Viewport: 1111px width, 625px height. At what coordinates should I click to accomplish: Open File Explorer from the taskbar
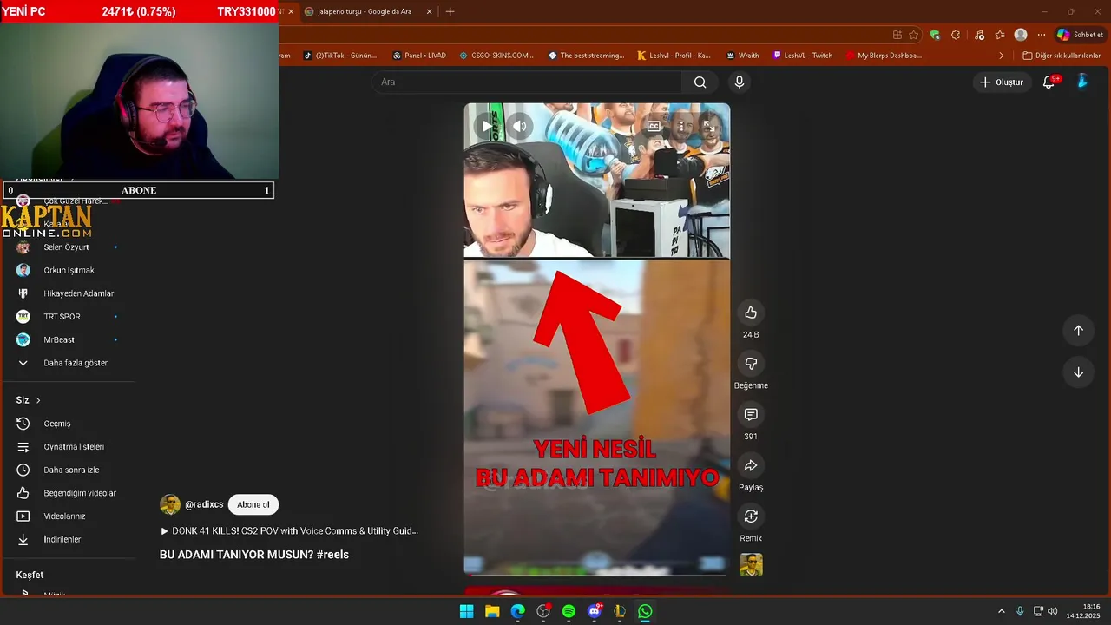492,611
